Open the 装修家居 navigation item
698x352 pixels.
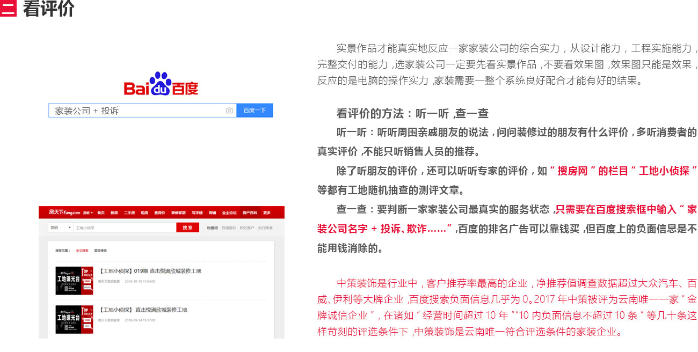click(178, 213)
